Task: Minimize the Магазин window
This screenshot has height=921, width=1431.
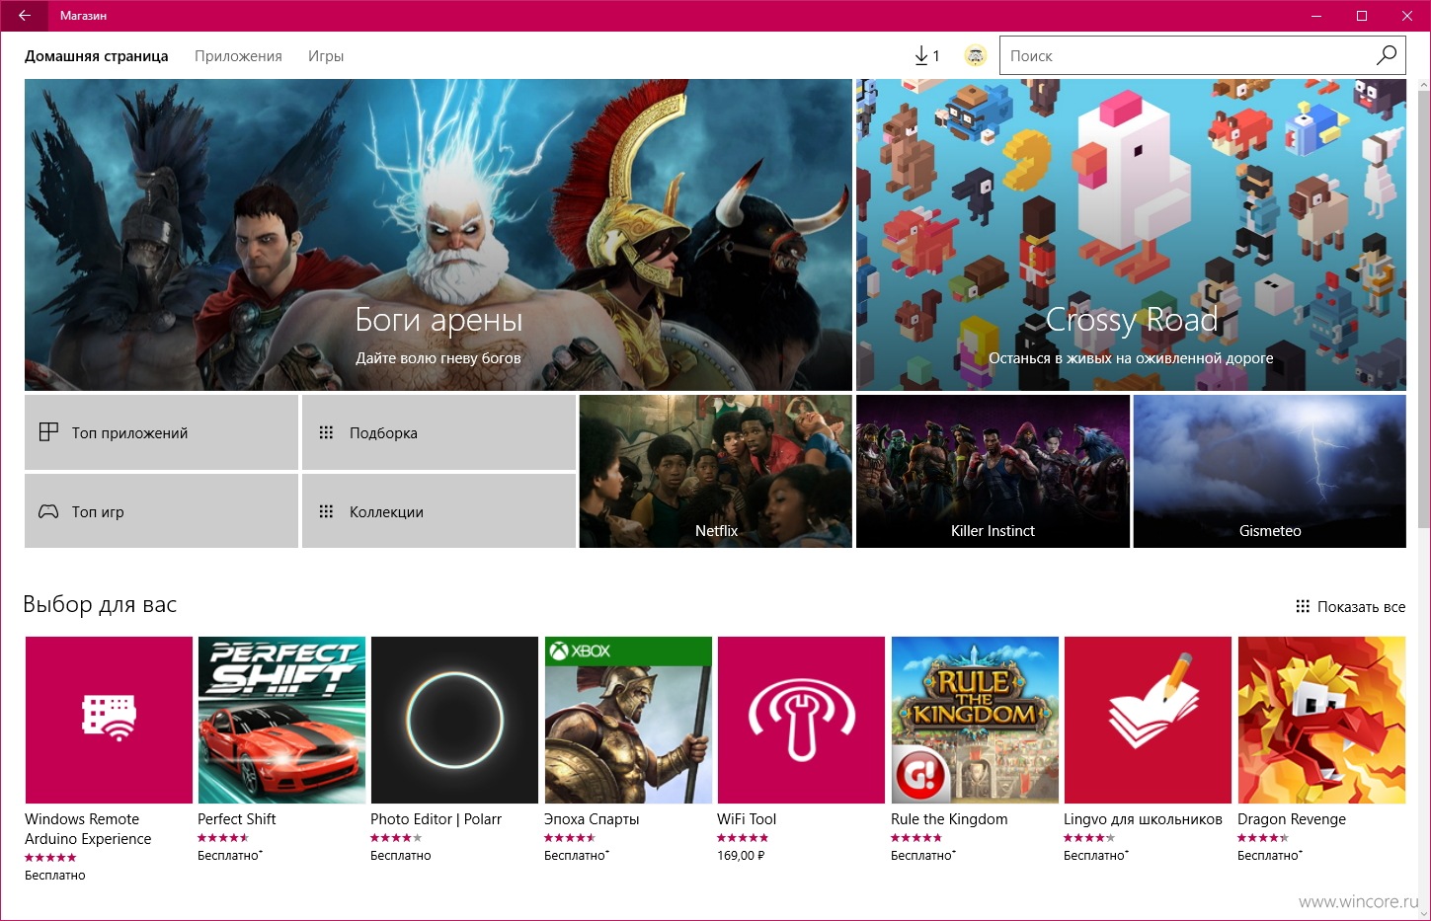Action: pyautogui.click(x=1316, y=16)
